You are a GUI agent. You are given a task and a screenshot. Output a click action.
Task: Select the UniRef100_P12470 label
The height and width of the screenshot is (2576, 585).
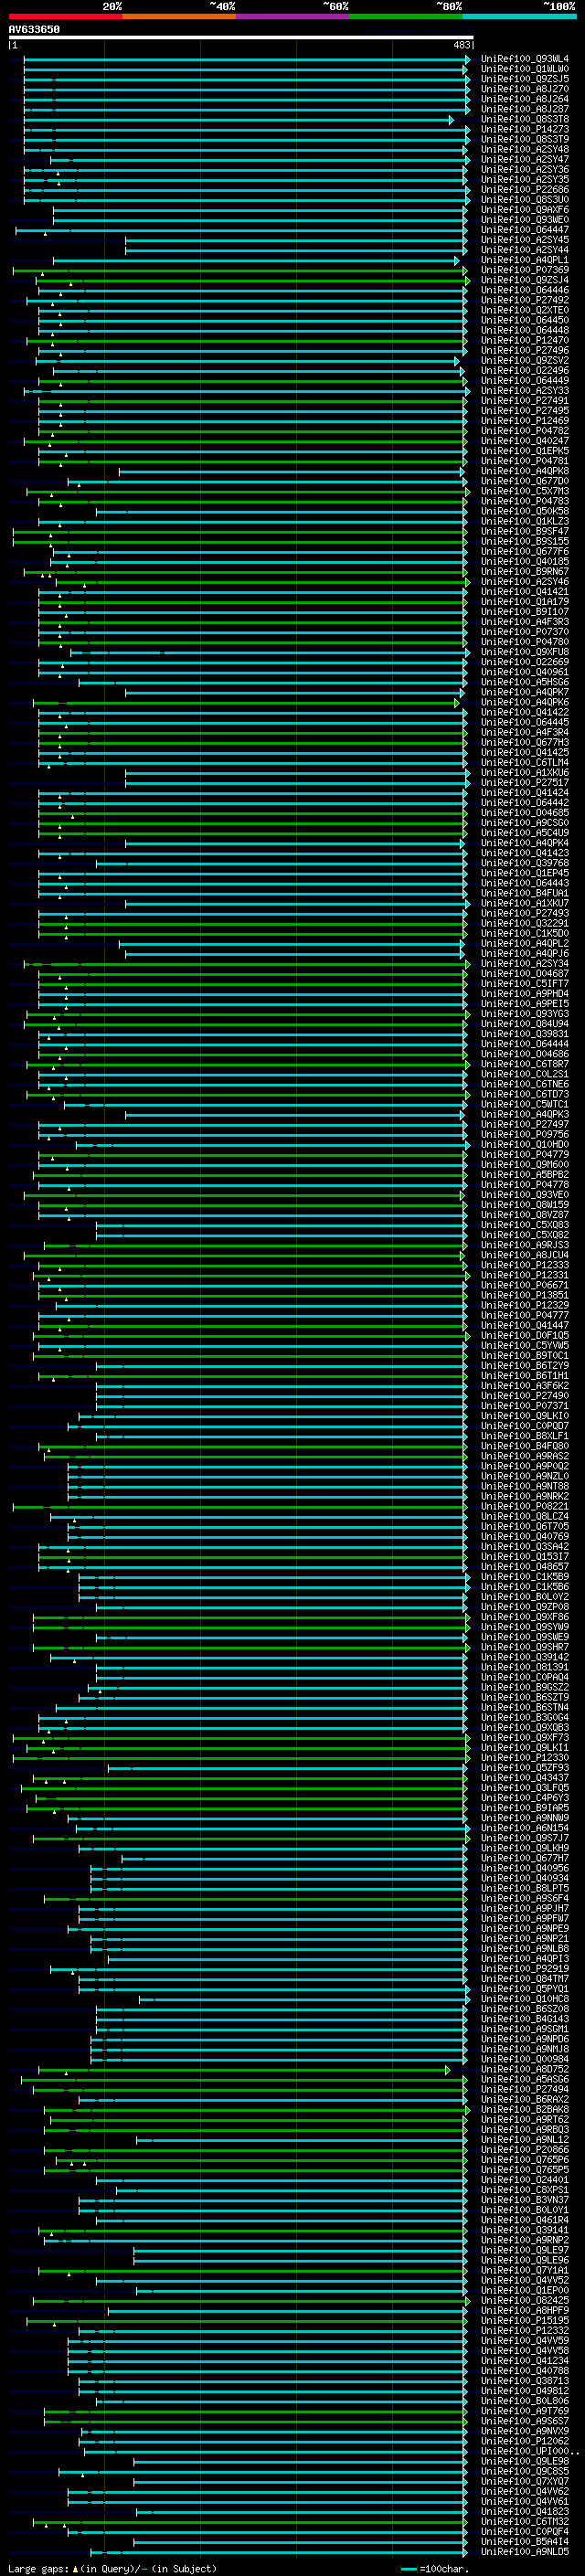tap(525, 340)
